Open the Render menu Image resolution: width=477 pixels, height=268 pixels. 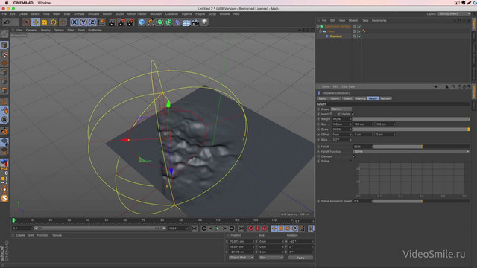[107, 14]
